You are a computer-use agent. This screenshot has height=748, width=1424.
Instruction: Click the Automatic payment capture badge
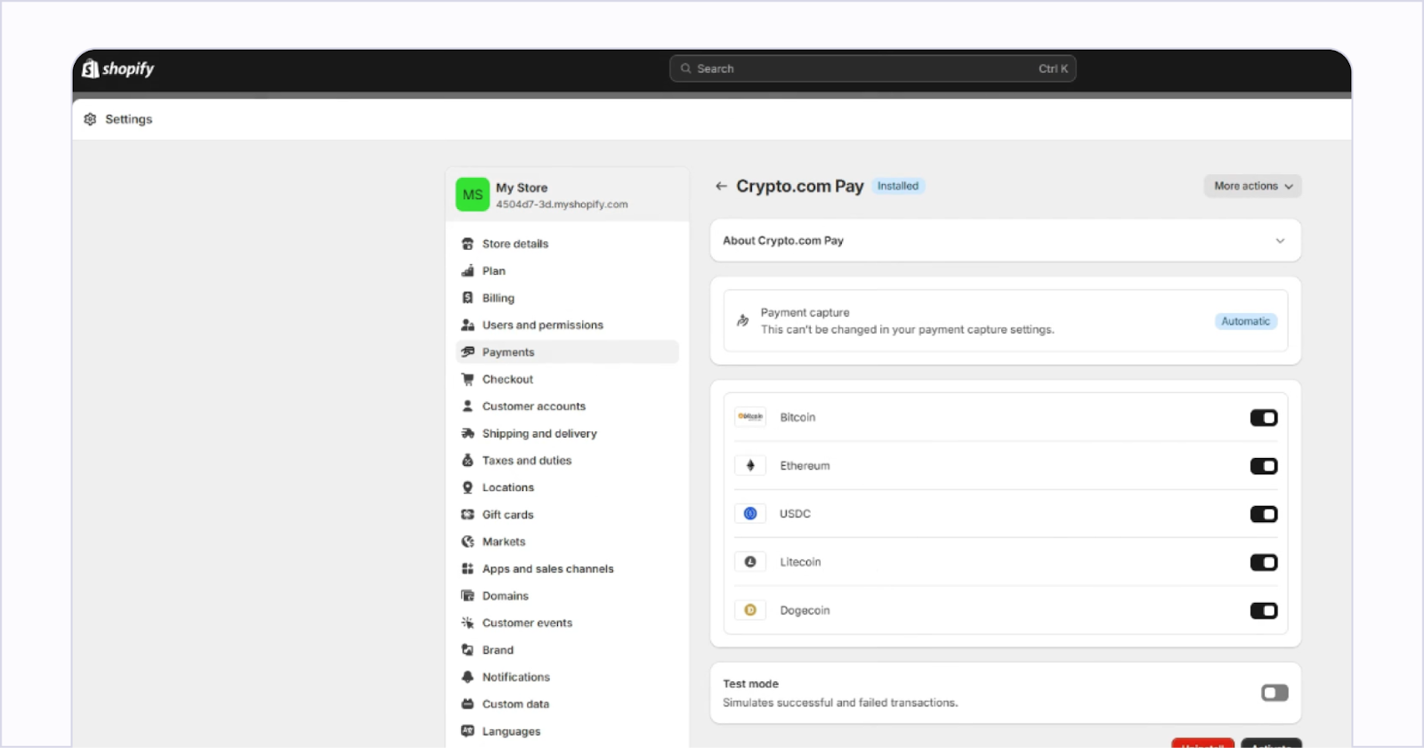(x=1245, y=321)
